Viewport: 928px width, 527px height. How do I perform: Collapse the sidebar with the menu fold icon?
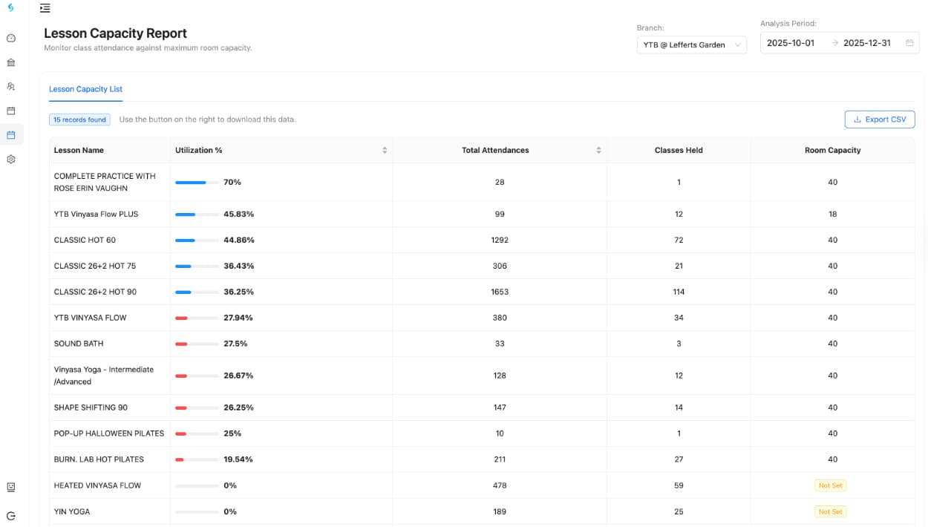click(x=45, y=8)
